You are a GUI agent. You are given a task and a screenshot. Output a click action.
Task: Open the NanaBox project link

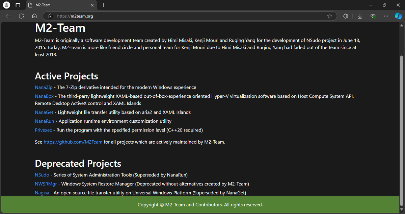(x=44, y=96)
